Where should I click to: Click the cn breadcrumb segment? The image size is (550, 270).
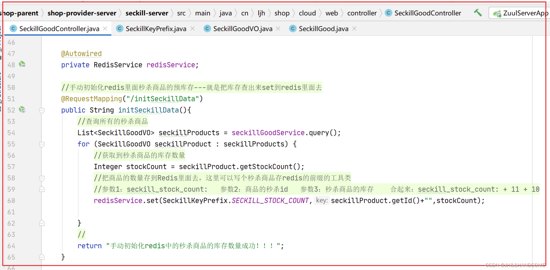(245, 13)
